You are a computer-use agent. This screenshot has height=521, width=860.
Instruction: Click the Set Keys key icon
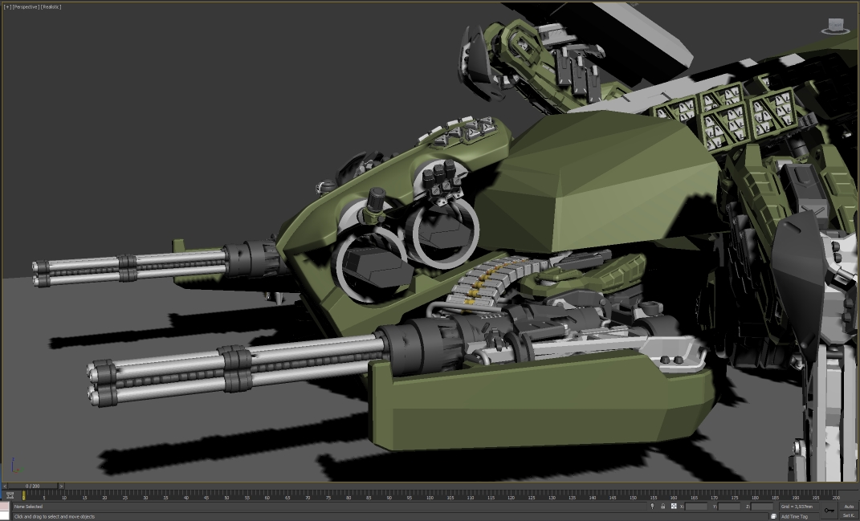(x=829, y=510)
